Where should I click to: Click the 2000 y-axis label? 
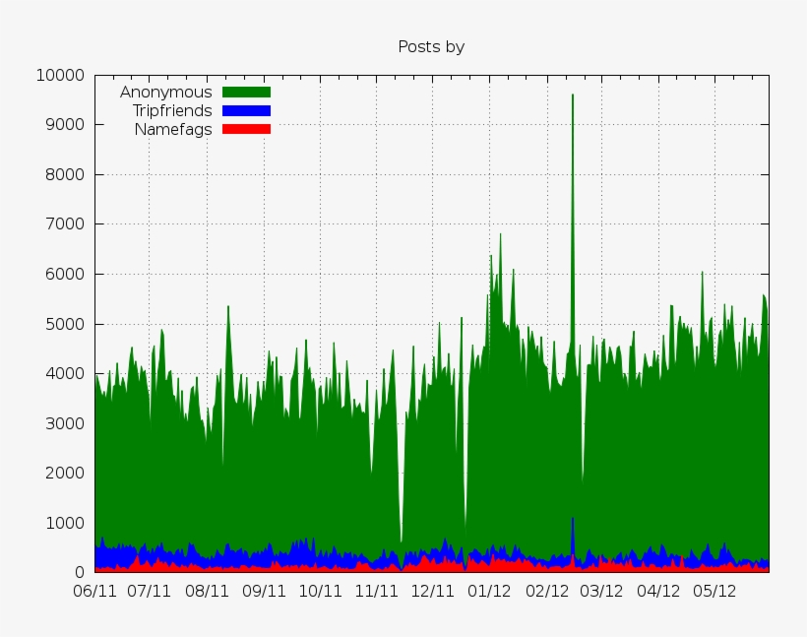[x=65, y=473]
